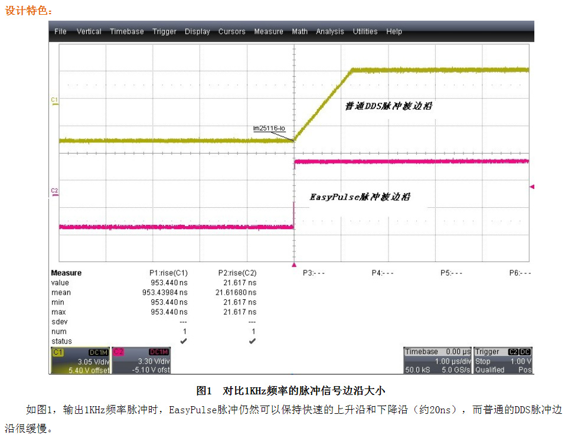Select the pink C2 ground level marker
Viewport: 568px width, 441px height.
[54, 191]
